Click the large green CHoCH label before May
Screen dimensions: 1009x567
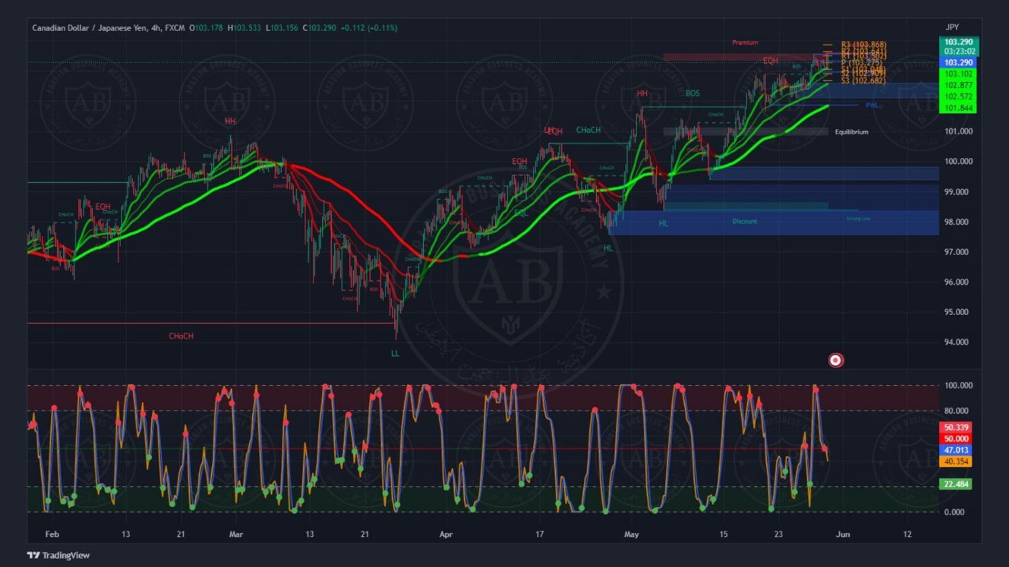[588, 130]
